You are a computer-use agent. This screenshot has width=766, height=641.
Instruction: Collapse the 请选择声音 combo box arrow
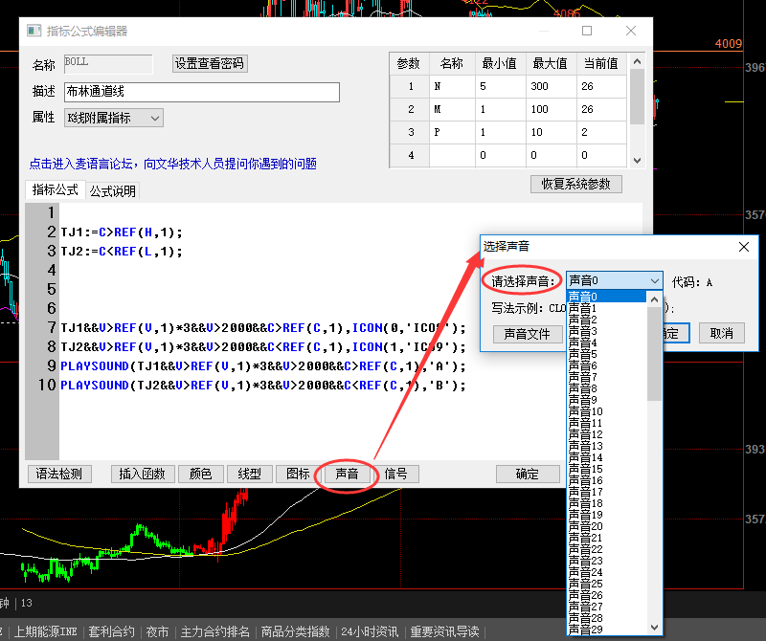654,280
